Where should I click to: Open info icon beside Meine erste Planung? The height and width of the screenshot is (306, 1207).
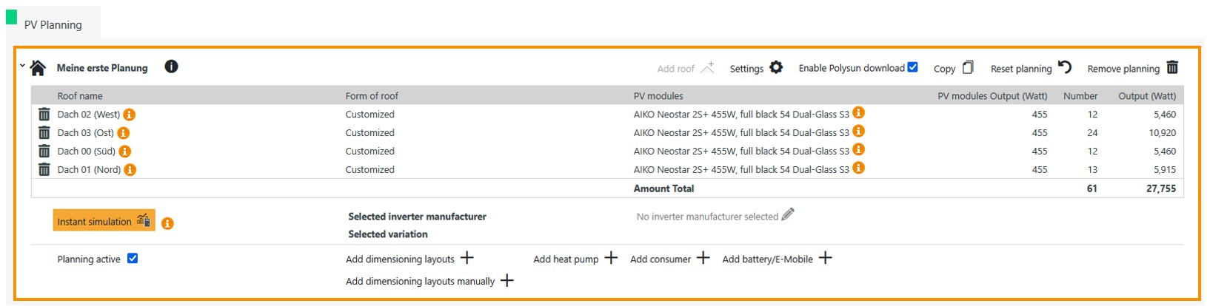point(171,67)
